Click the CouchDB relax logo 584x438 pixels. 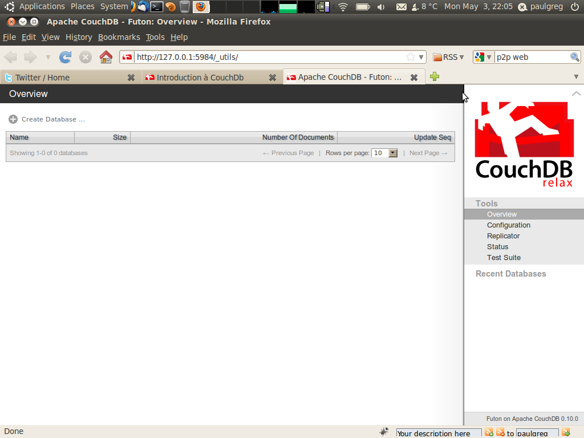[x=524, y=144]
